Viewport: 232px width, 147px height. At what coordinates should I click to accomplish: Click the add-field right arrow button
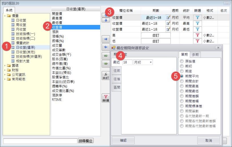pos(106,39)
